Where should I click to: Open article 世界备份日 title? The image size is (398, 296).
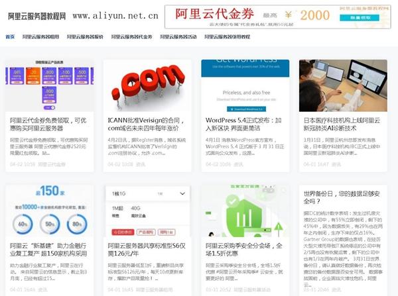[x=342, y=198]
